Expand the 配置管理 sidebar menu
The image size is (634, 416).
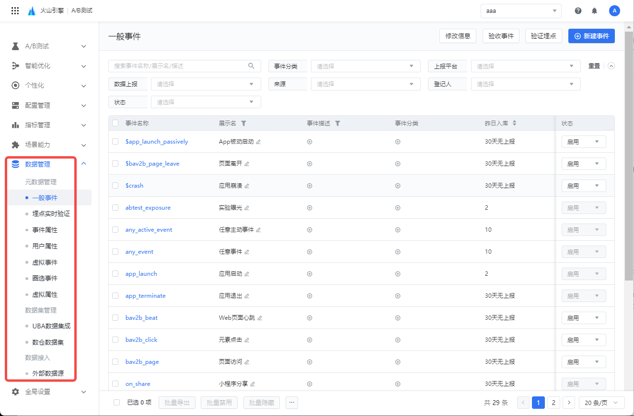point(49,105)
